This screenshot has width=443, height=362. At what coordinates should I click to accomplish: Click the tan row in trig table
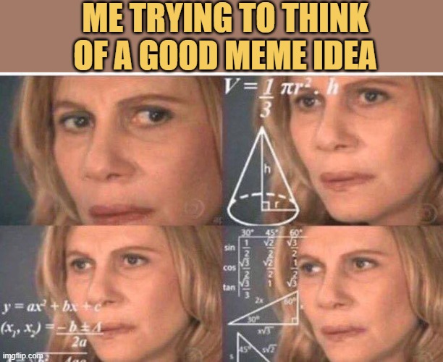(261, 288)
